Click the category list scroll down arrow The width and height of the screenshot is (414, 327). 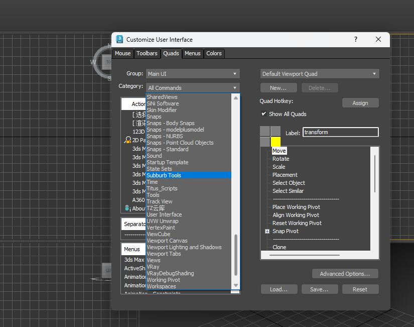pyautogui.click(x=236, y=285)
